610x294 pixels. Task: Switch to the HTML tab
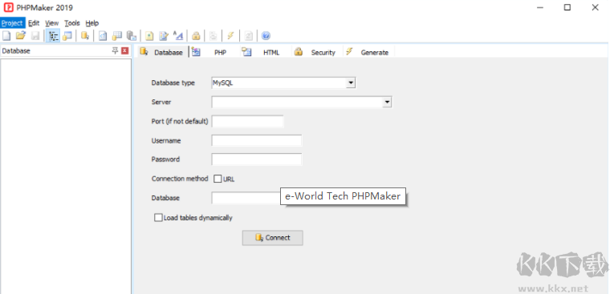click(265, 52)
